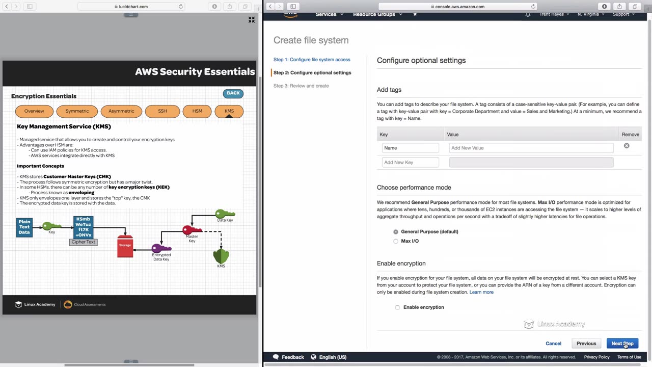Click the lucidchart.com address bar
This screenshot has width=652, height=367.
(x=131, y=7)
